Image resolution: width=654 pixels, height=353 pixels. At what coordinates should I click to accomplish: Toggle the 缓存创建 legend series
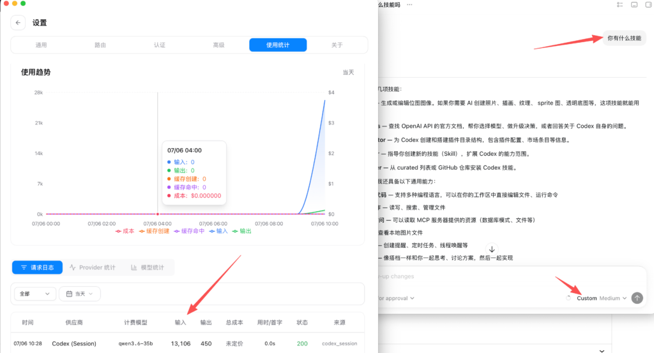[x=155, y=231]
